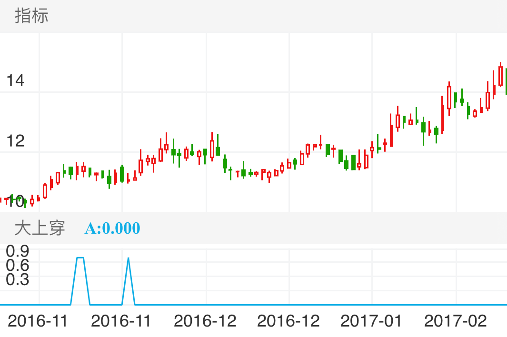Click the 14 price axis label
This screenshot has width=507, height=337.
pyautogui.click(x=15, y=80)
